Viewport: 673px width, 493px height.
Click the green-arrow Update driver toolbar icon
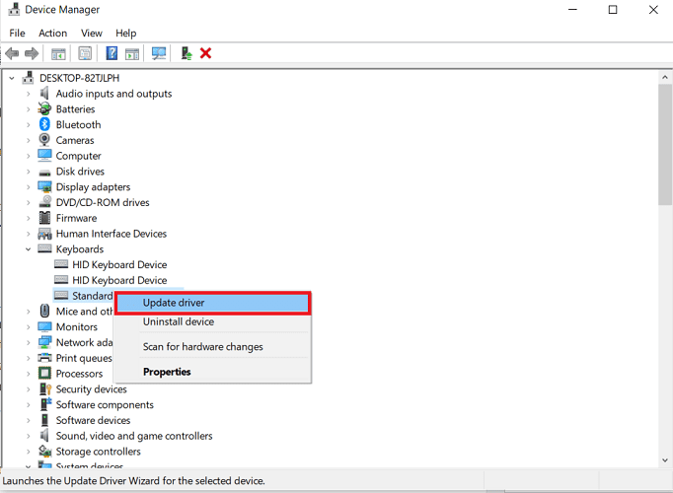(186, 53)
